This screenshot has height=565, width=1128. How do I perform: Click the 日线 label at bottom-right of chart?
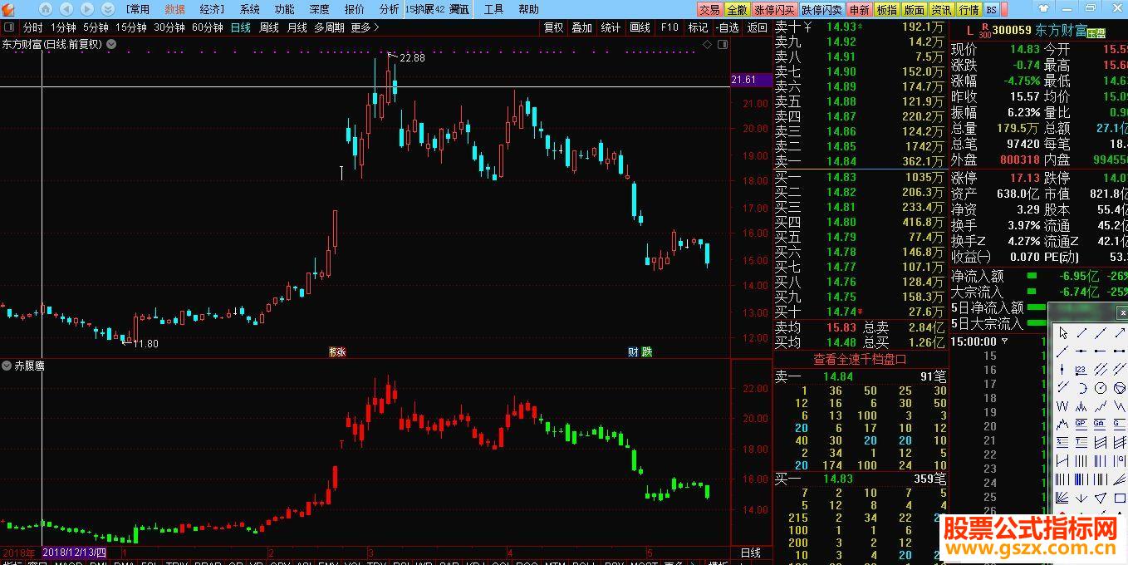click(750, 553)
